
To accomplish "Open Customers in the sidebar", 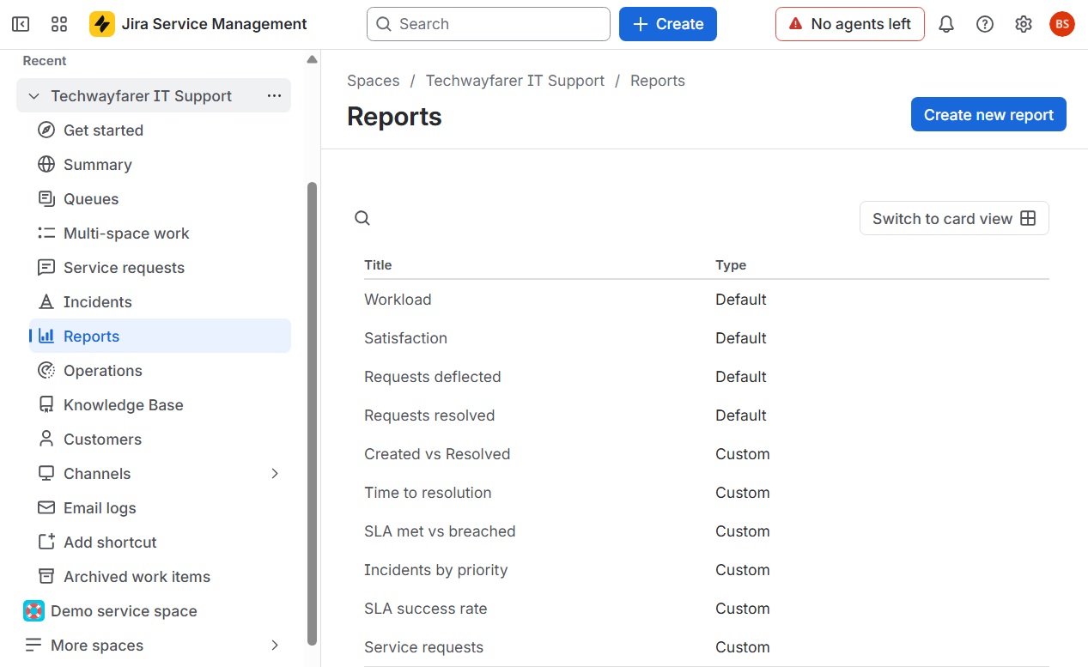I will pos(160,440).
